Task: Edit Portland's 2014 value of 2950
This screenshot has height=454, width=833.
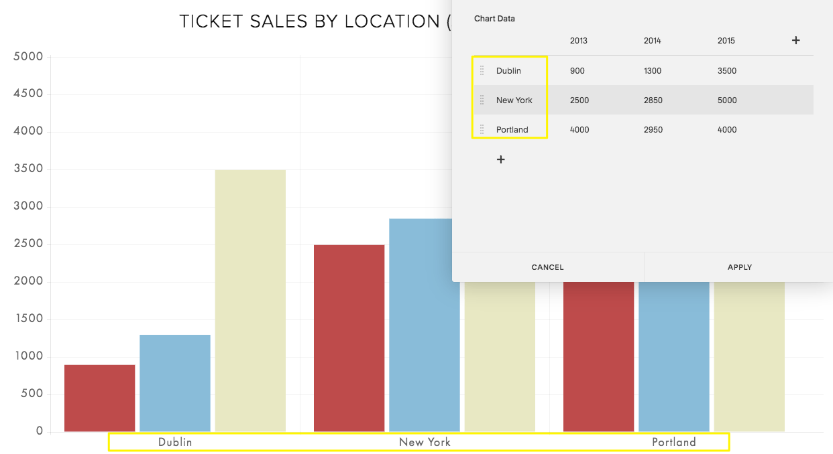Action: (653, 129)
